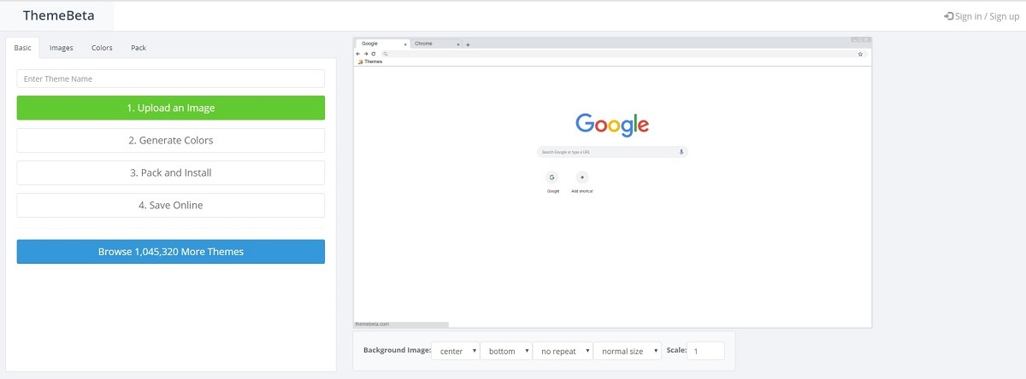This screenshot has height=379, width=1026.
Task: Click Browse 1,045,320 More Themes button
Action: [171, 252]
